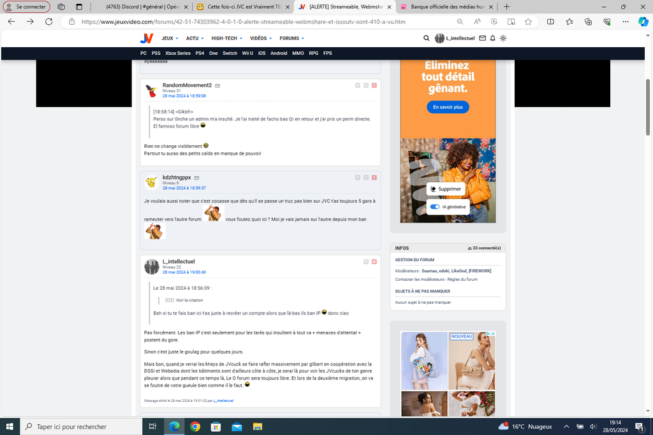Toggle the IA générative switch in ad
The height and width of the screenshot is (435, 653).
pos(435,207)
